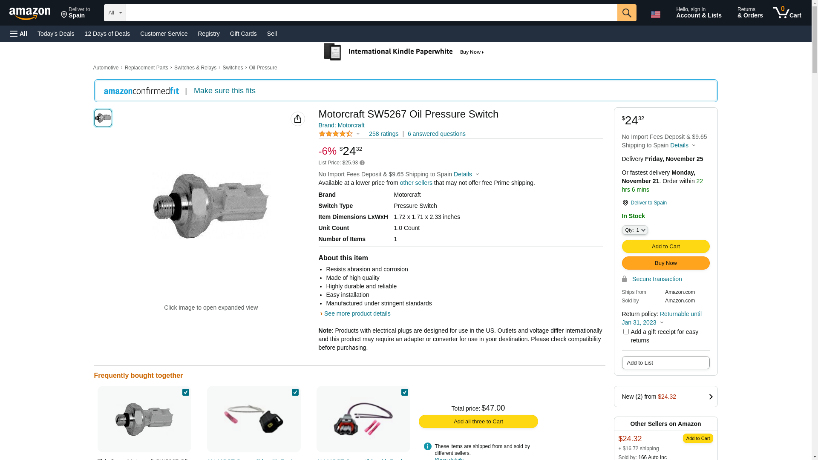818x460 pixels.
Task: Check the gift receipt checkbox
Action: [x=626, y=332]
